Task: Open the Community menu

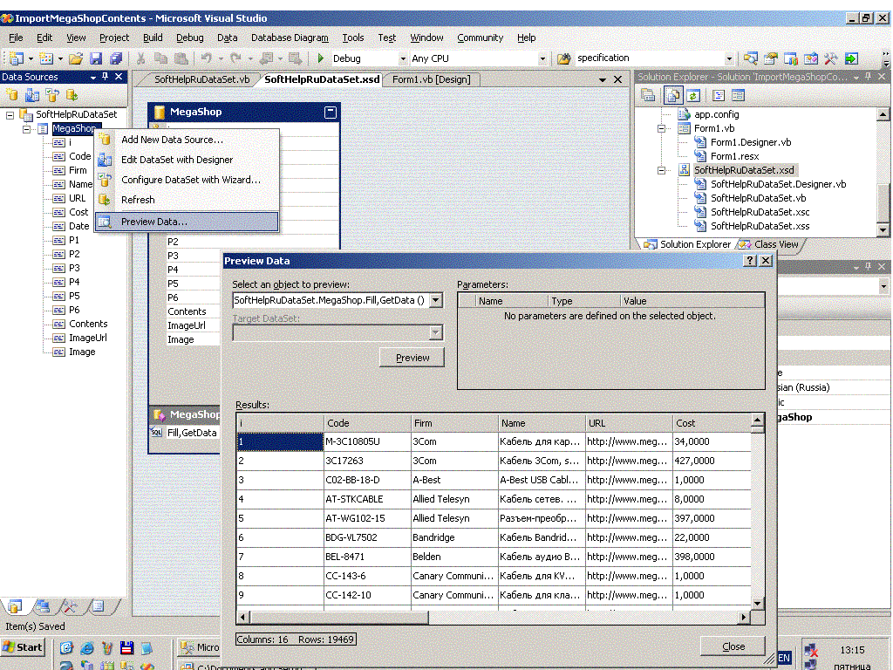Action: point(481,38)
